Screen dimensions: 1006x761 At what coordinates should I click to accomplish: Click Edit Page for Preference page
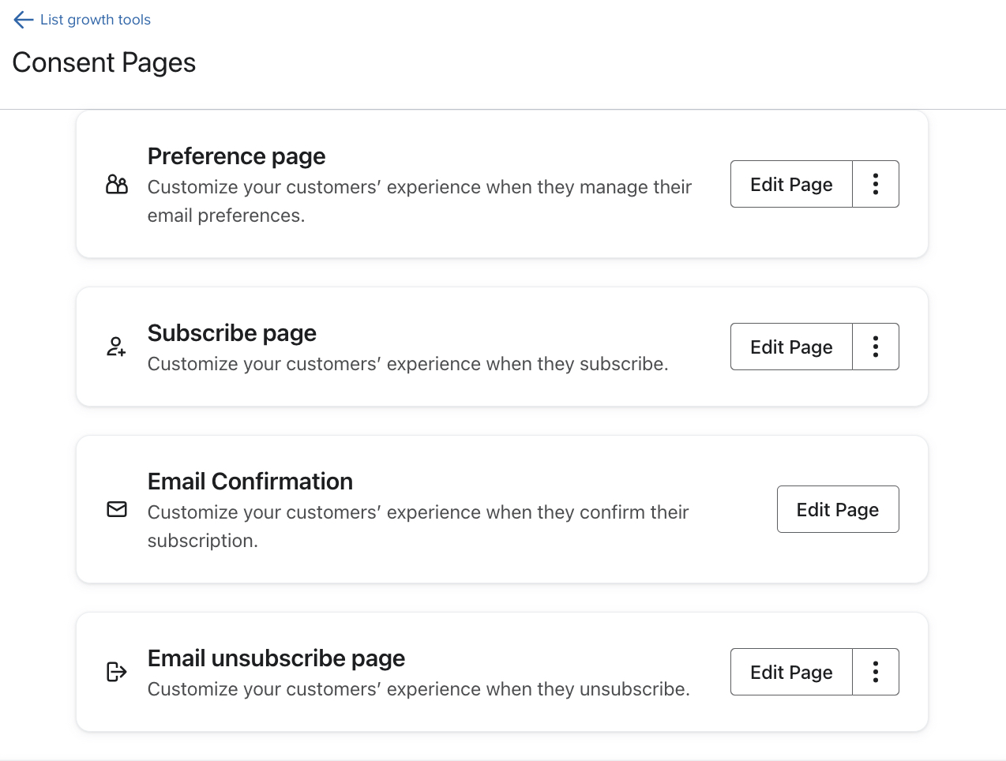point(790,183)
